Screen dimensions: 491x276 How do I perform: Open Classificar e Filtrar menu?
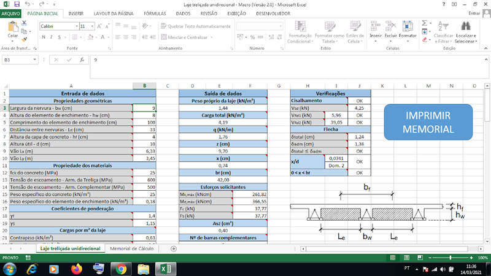tap(443, 33)
